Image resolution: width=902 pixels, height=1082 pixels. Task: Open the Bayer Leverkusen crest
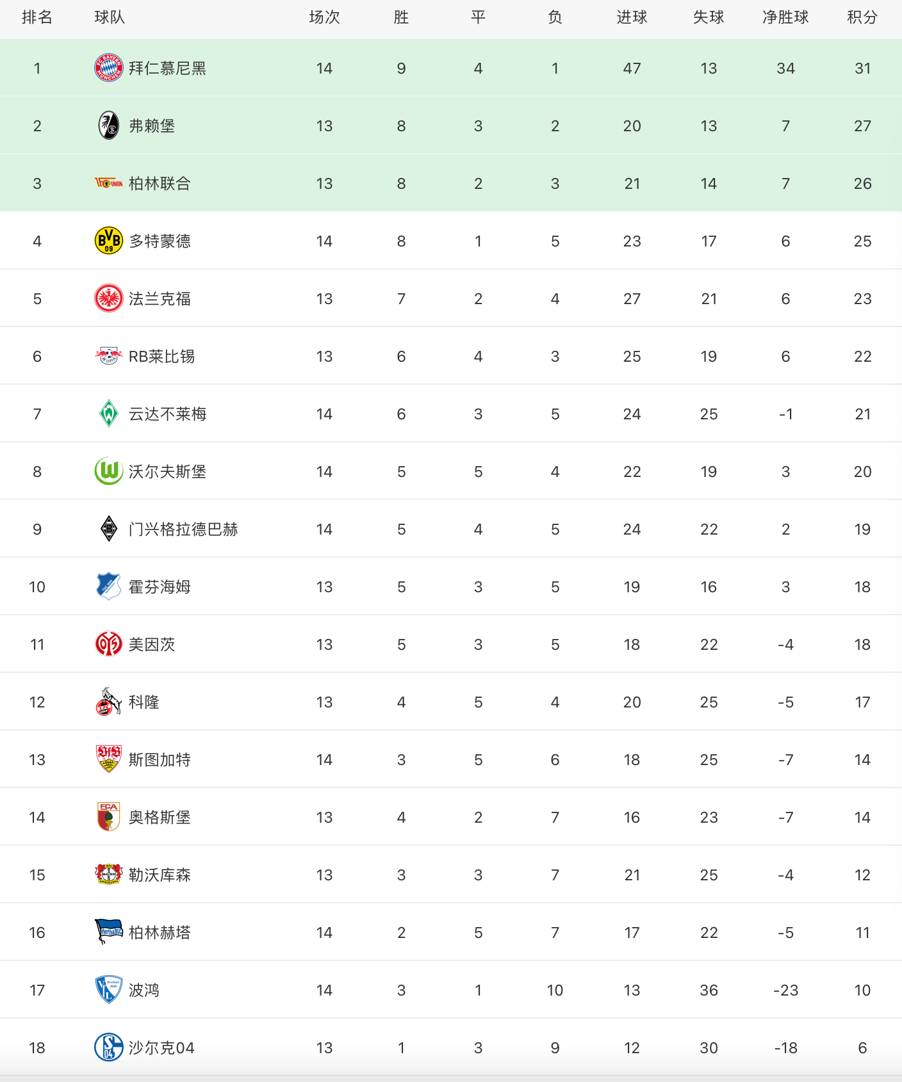pos(108,875)
